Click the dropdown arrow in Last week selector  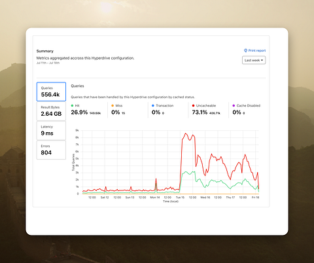[262, 60]
